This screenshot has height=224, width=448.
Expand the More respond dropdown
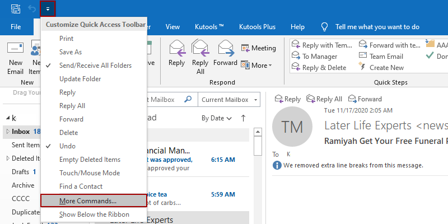tap(256, 65)
